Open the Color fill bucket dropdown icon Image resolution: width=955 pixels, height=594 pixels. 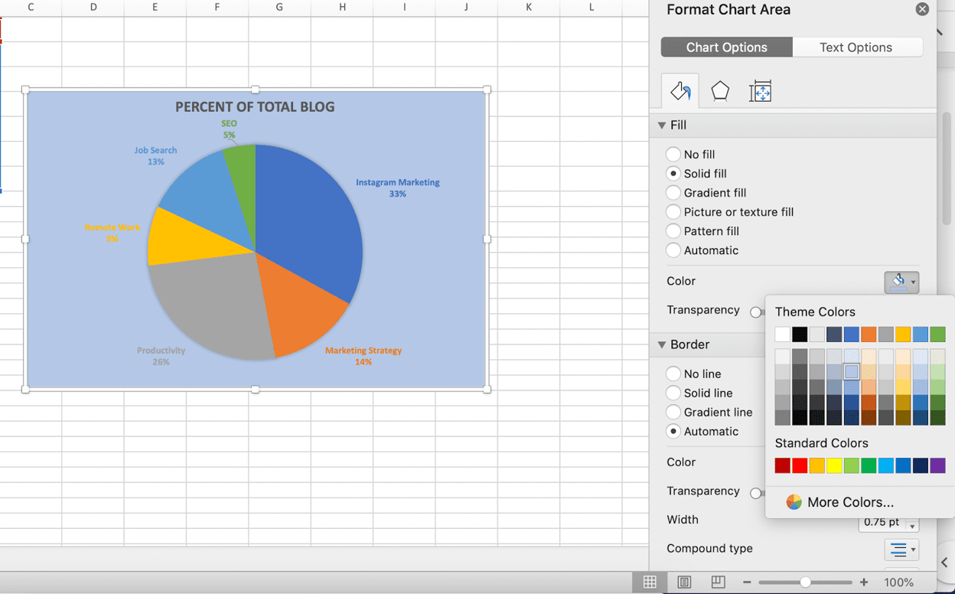point(901,282)
